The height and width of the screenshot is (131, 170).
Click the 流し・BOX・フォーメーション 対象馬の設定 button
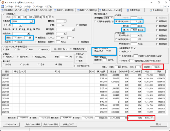[69, 49]
